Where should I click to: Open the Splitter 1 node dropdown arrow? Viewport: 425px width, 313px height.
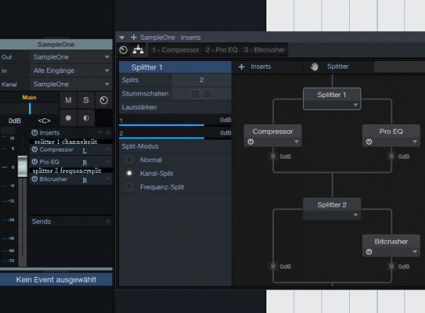356,105
